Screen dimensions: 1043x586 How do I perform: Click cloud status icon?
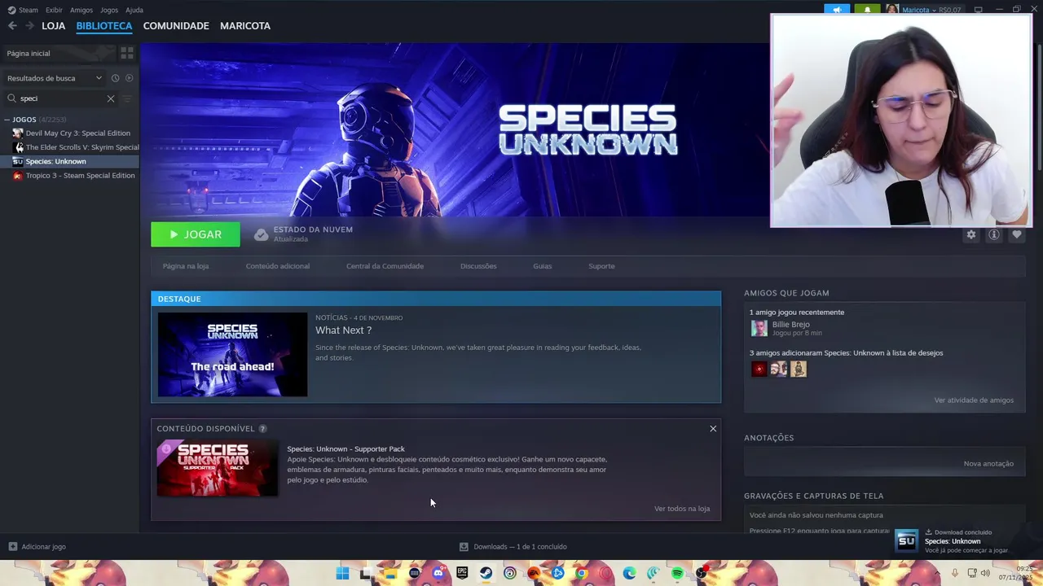click(261, 234)
